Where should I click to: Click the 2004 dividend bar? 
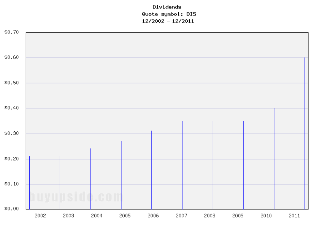90,179
